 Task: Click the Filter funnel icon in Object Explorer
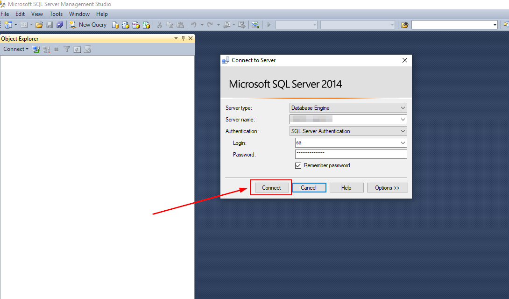(x=67, y=50)
